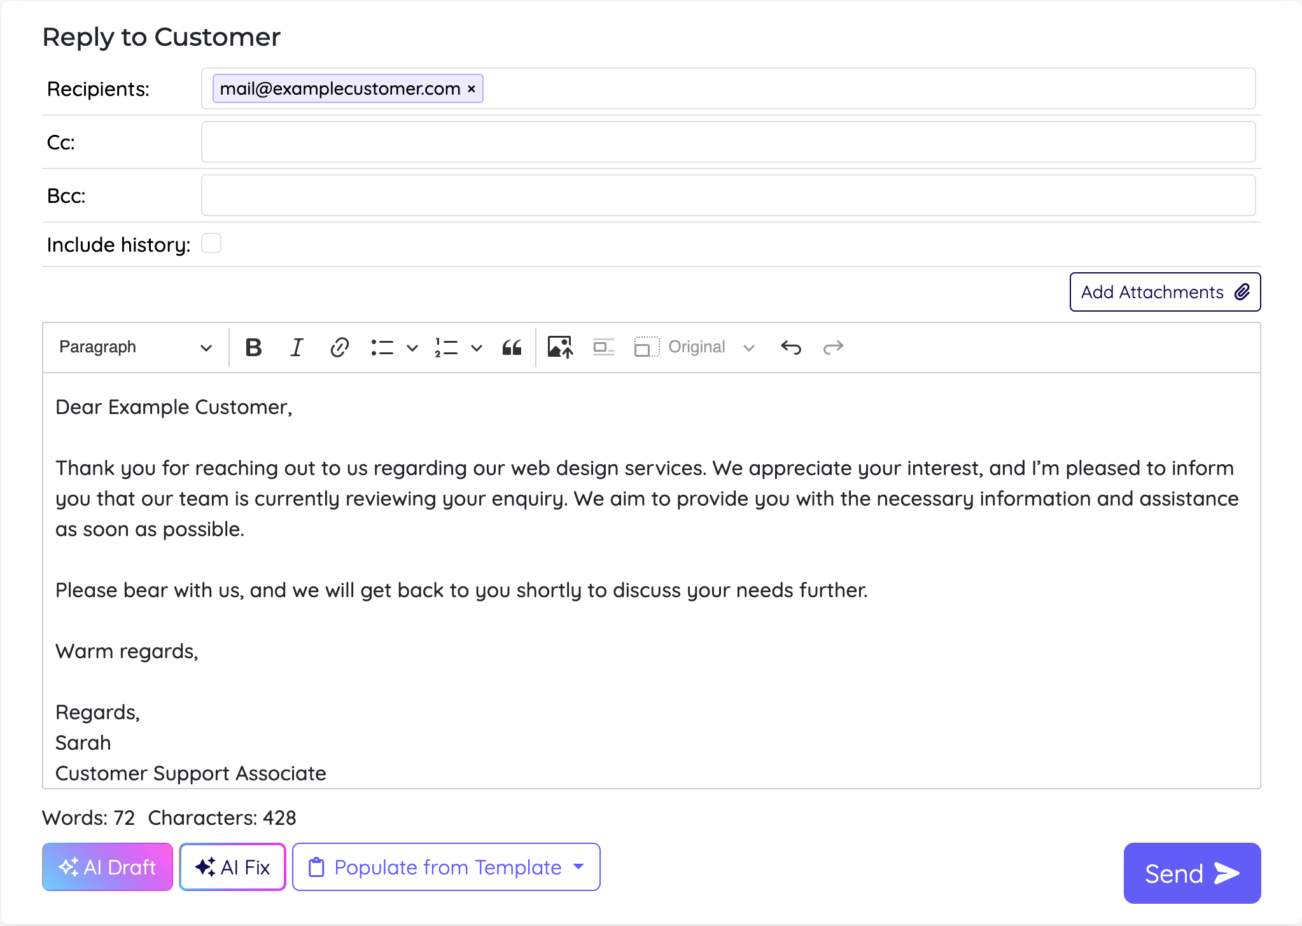The width and height of the screenshot is (1302, 926).
Task: Click the 'Dear Example Customer,' line
Action: (174, 407)
